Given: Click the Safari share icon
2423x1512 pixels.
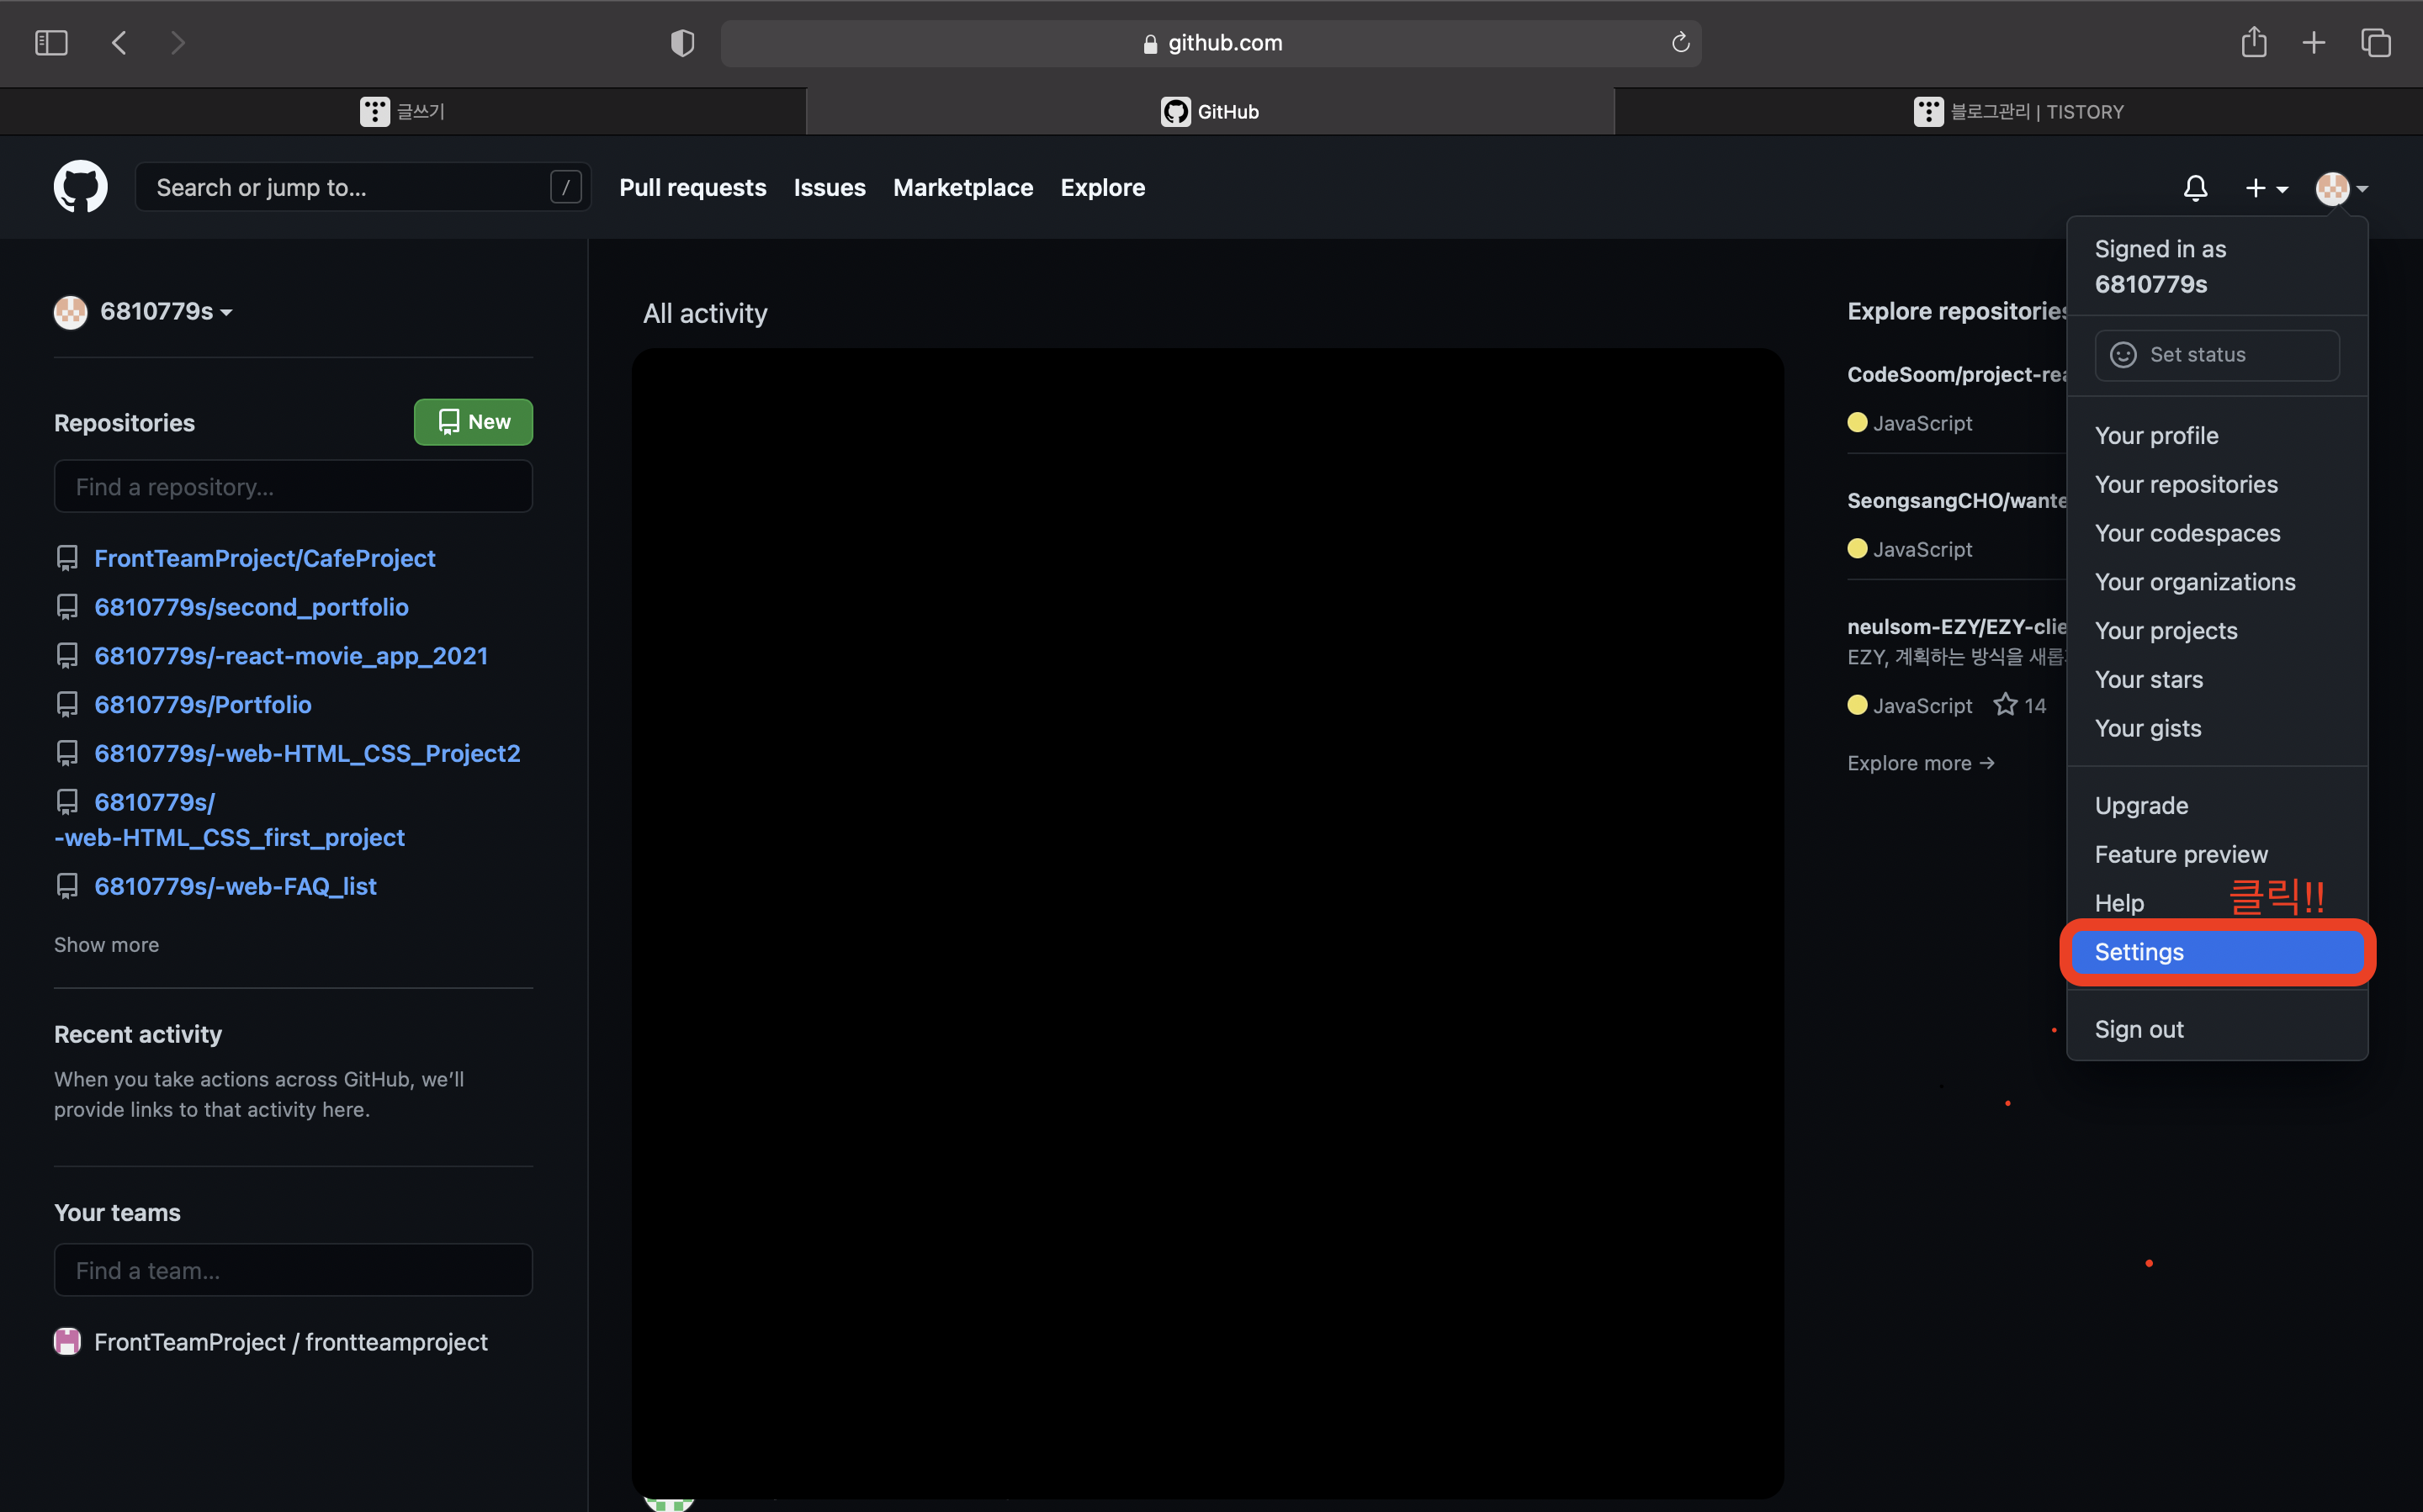Looking at the screenshot, I should tap(2253, 43).
